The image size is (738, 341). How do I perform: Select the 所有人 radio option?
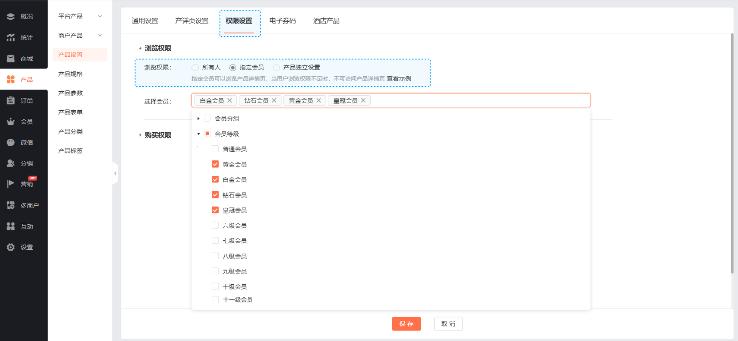[195, 68]
